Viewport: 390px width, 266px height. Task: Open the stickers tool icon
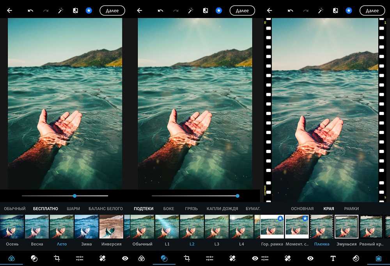pyautogui.click(x=356, y=258)
